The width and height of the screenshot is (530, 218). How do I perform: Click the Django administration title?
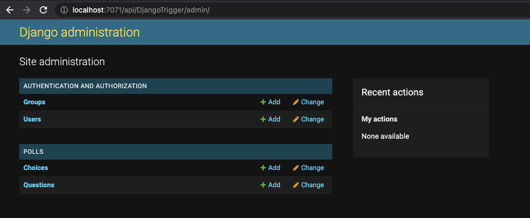79,32
